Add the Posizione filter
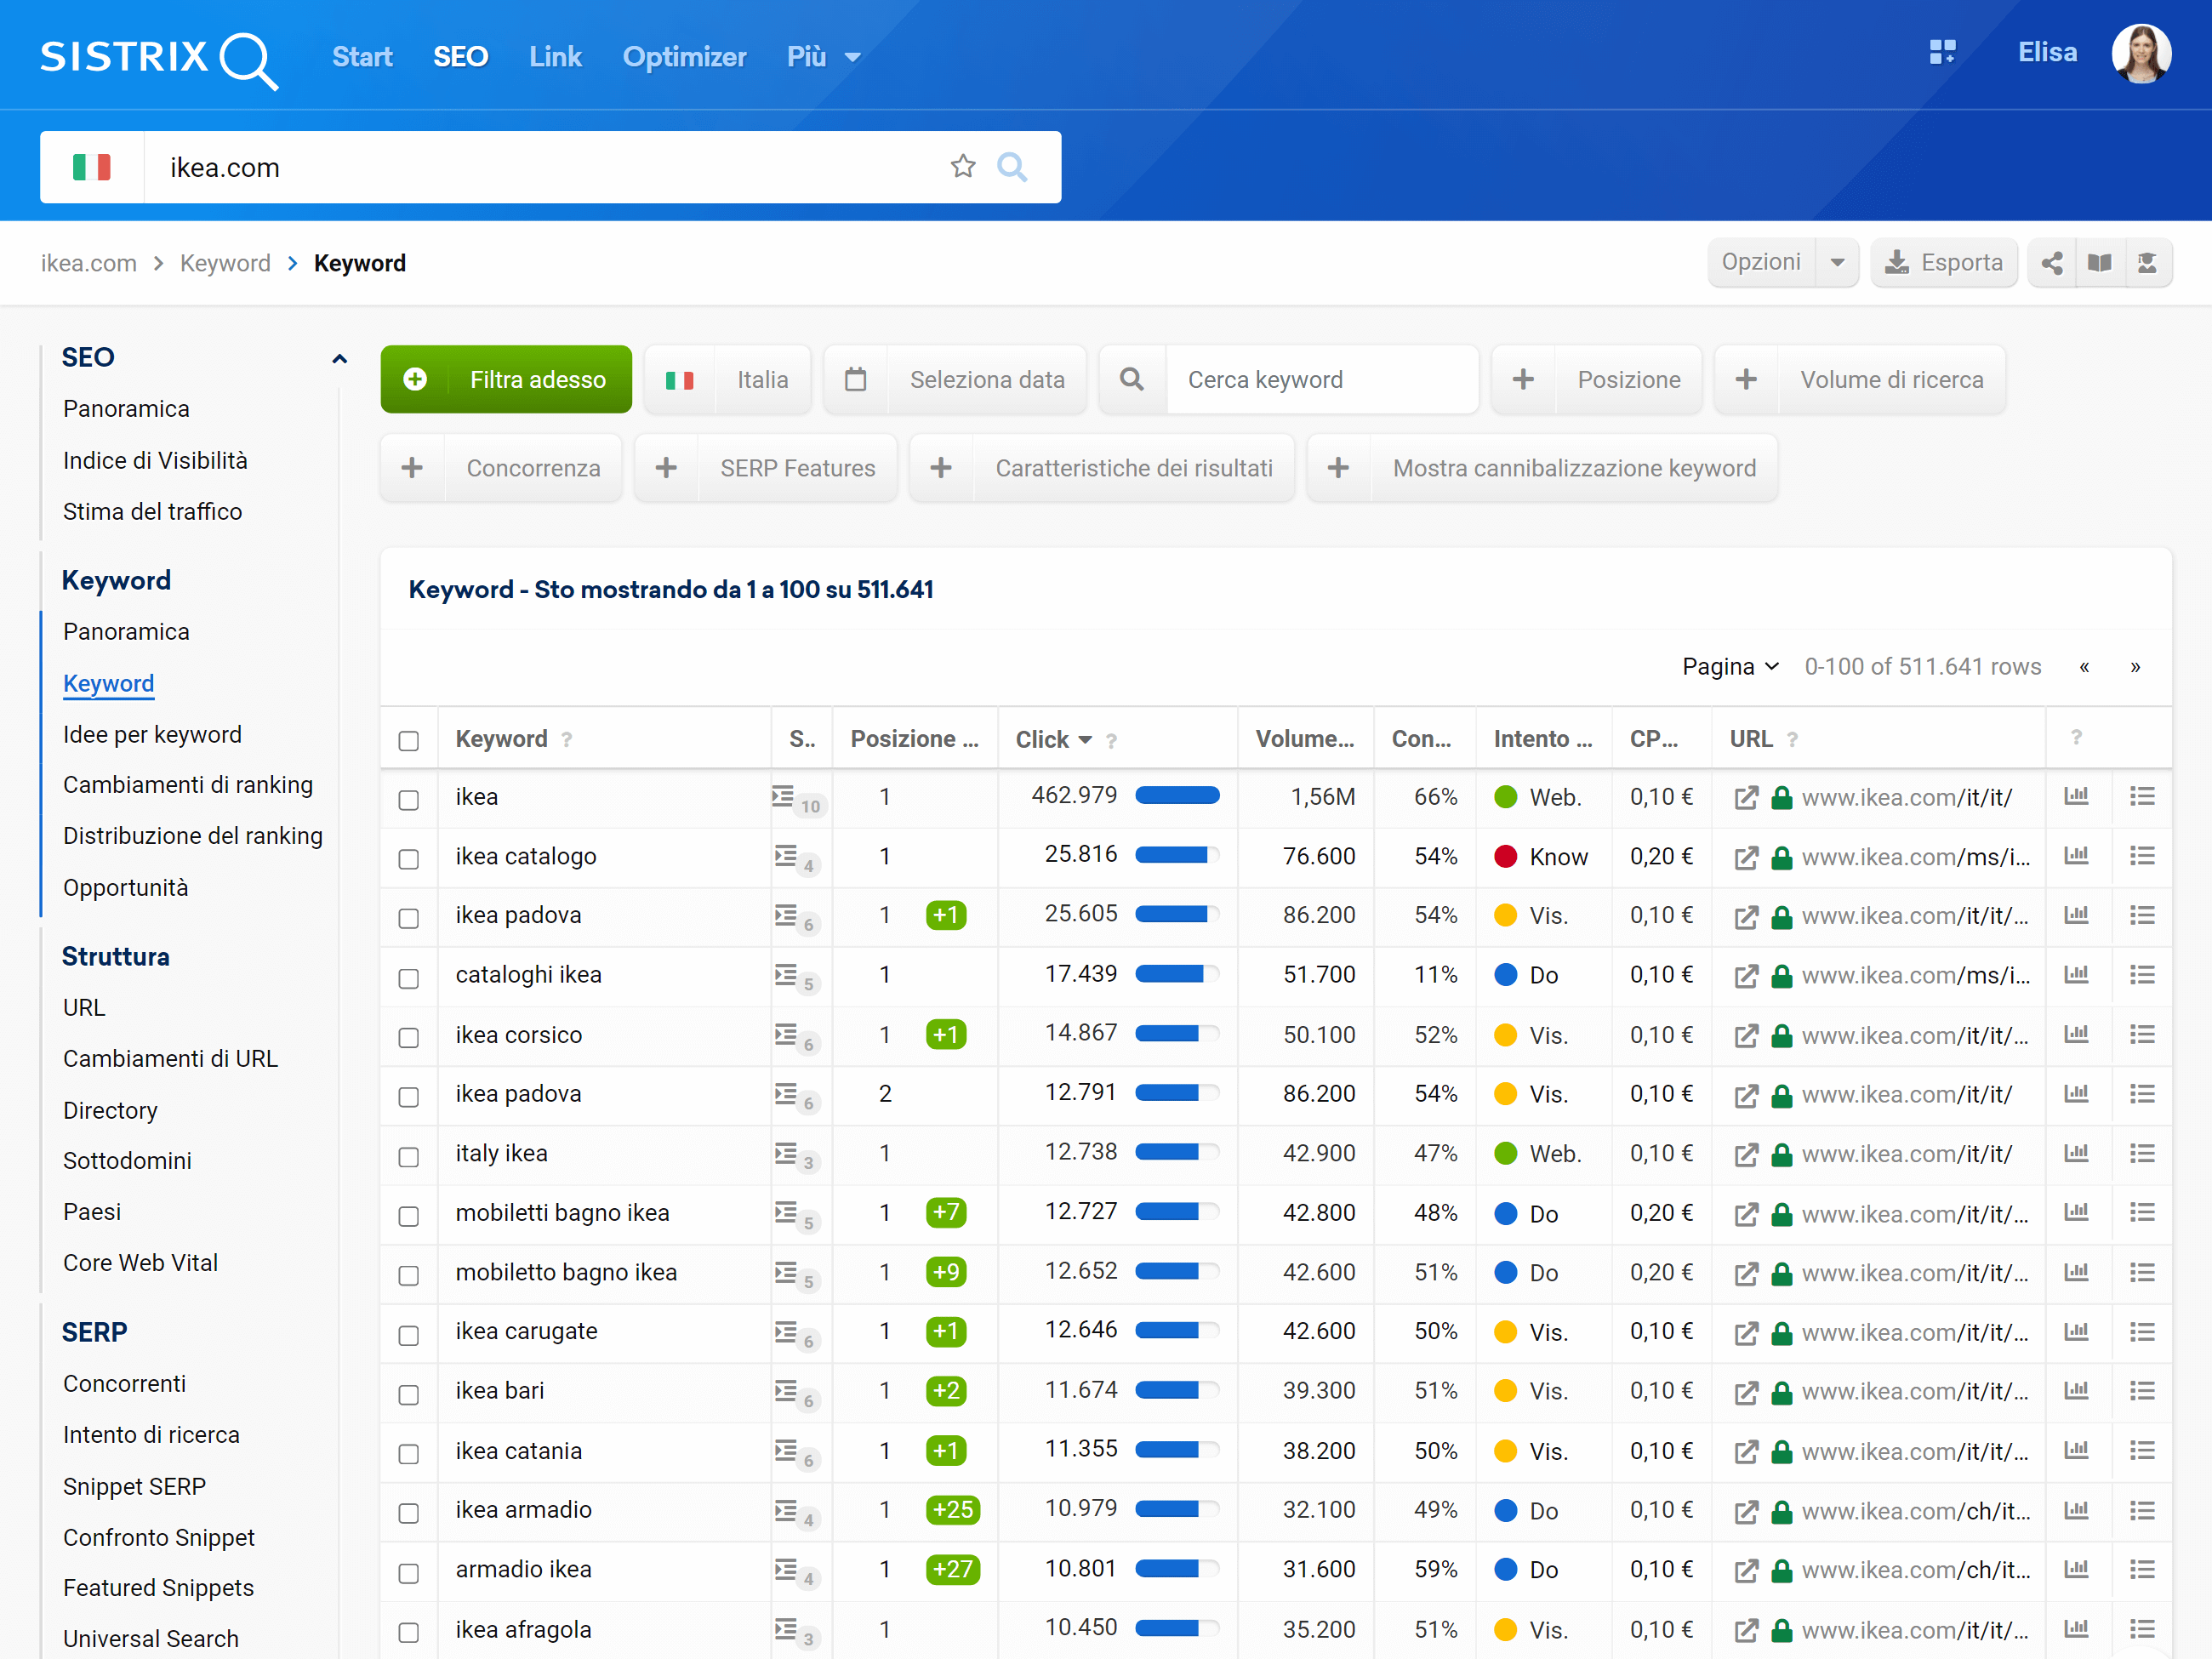 [1597, 380]
